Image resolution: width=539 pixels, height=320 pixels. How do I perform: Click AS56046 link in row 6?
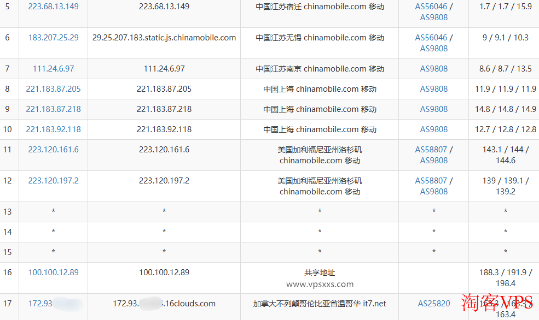click(x=431, y=38)
